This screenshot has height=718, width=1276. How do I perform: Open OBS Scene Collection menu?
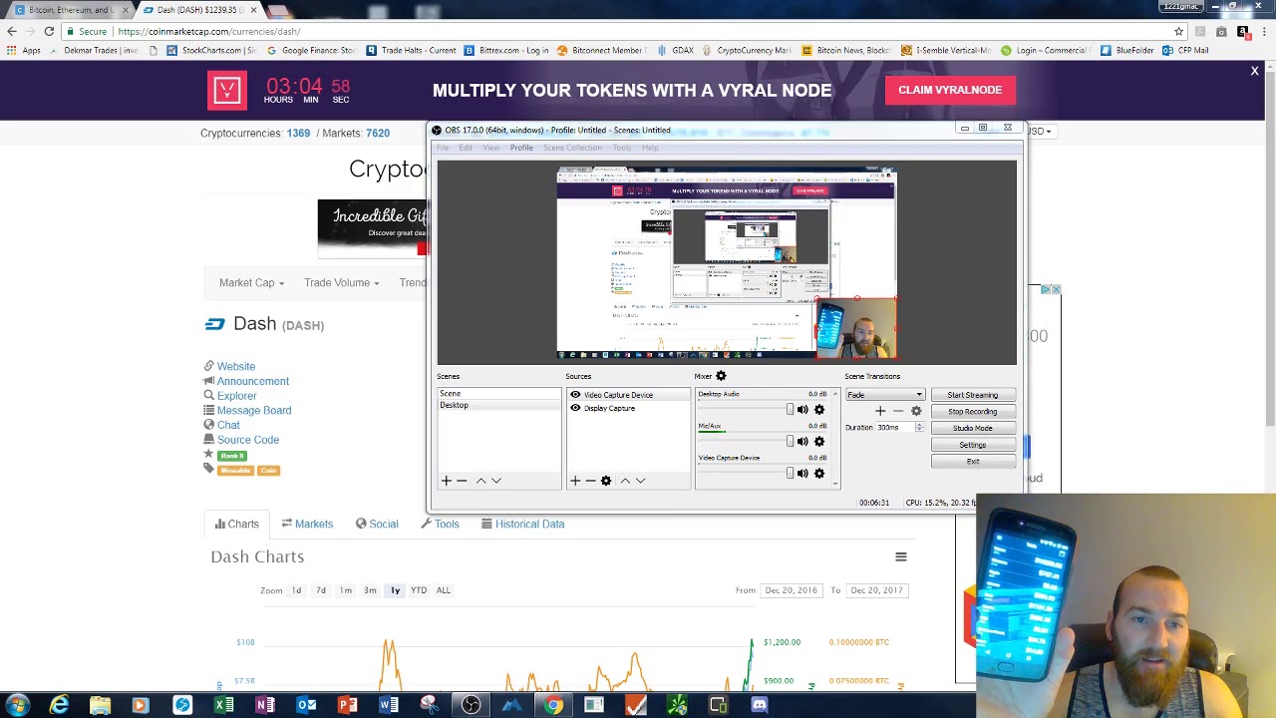(x=572, y=148)
